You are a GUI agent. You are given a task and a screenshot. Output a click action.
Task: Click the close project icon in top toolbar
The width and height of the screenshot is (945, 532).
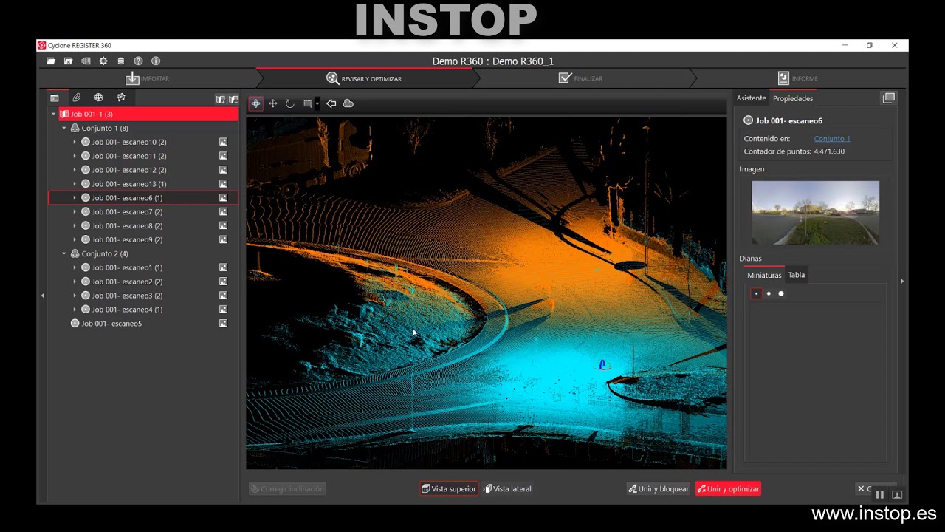point(68,61)
